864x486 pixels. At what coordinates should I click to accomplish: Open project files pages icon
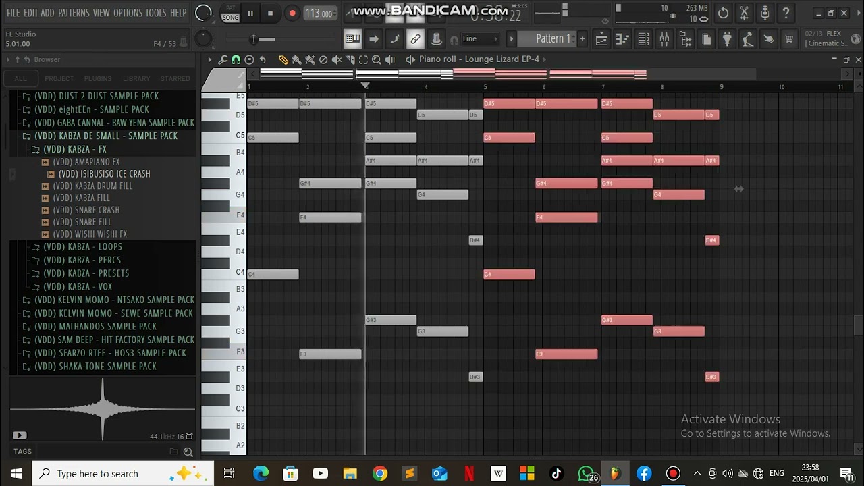(x=706, y=39)
